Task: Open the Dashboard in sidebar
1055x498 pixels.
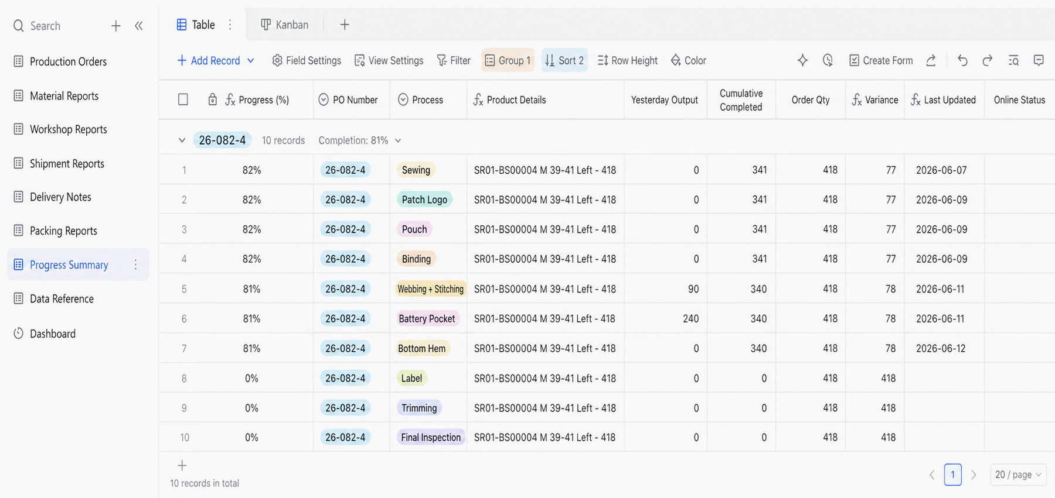Action: coord(53,334)
